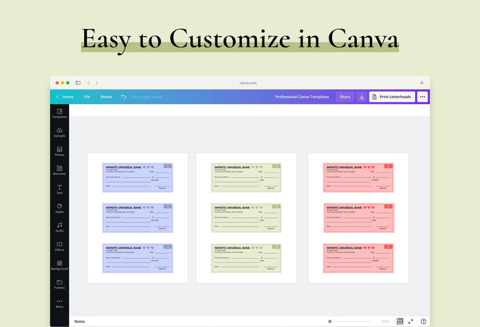Select the middle pink check design
480x327 pixels.
tap(358, 218)
